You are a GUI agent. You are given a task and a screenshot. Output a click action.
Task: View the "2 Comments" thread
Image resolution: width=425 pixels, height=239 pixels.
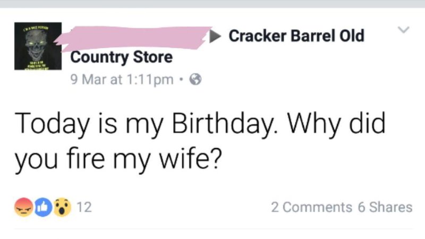pyautogui.click(x=311, y=207)
